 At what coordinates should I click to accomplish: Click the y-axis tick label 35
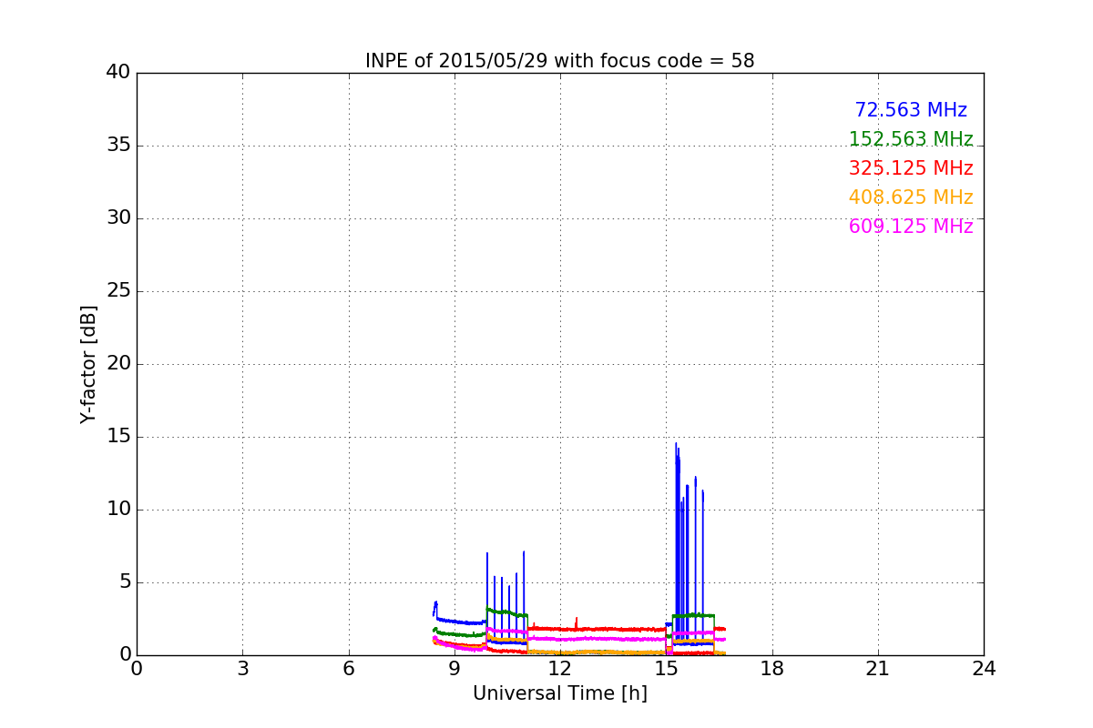(117, 146)
